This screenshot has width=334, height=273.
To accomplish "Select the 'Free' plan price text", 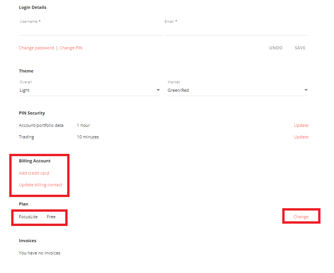I will click(51, 217).
